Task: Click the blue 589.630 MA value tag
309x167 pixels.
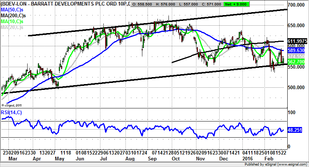Action: (x=296, y=50)
